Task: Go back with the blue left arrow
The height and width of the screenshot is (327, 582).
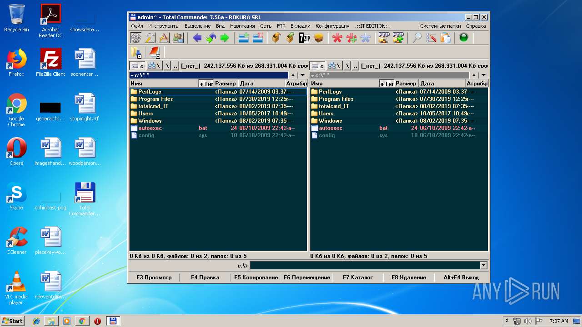Action: (x=197, y=38)
